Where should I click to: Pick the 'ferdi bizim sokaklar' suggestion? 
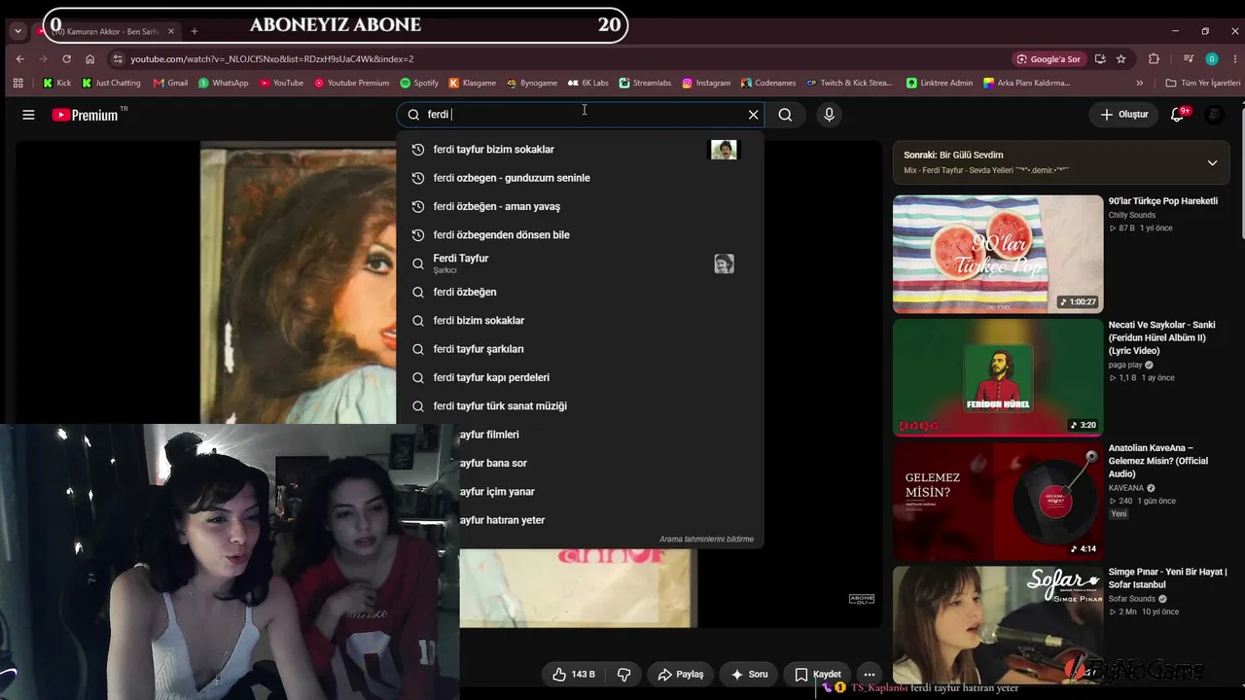[580, 320]
